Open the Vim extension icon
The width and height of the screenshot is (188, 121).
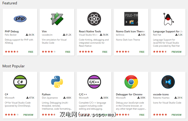click(x=57, y=19)
